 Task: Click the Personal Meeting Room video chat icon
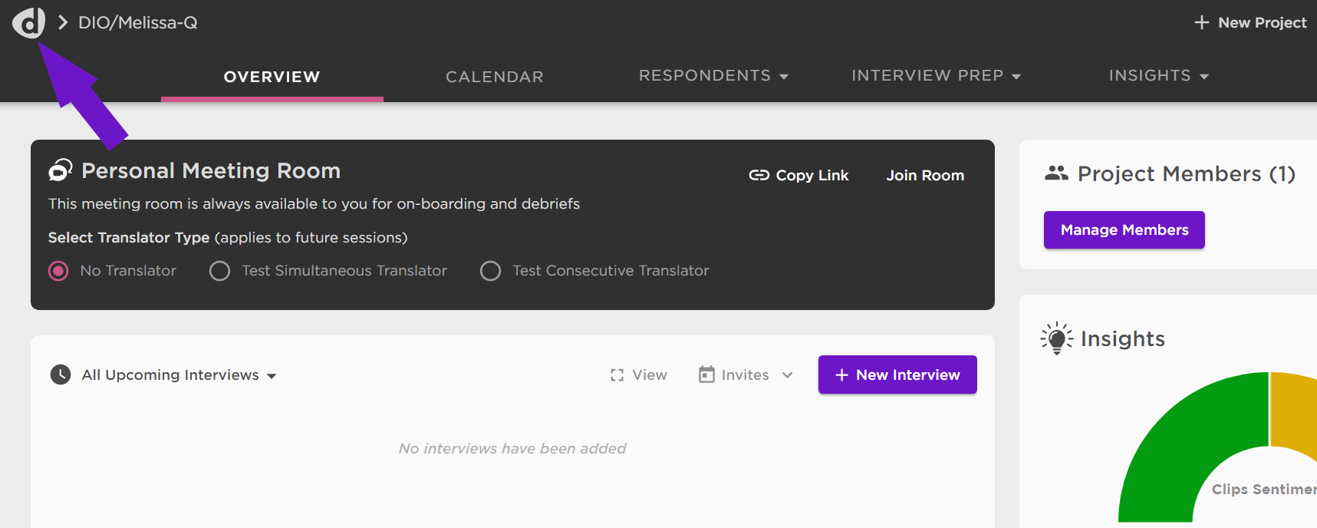pyautogui.click(x=61, y=170)
